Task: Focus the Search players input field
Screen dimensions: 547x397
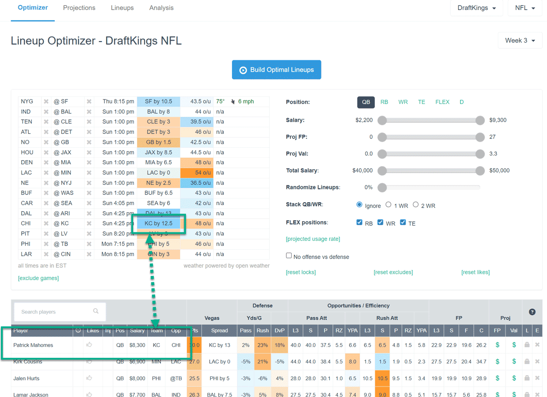Action: [x=60, y=312]
